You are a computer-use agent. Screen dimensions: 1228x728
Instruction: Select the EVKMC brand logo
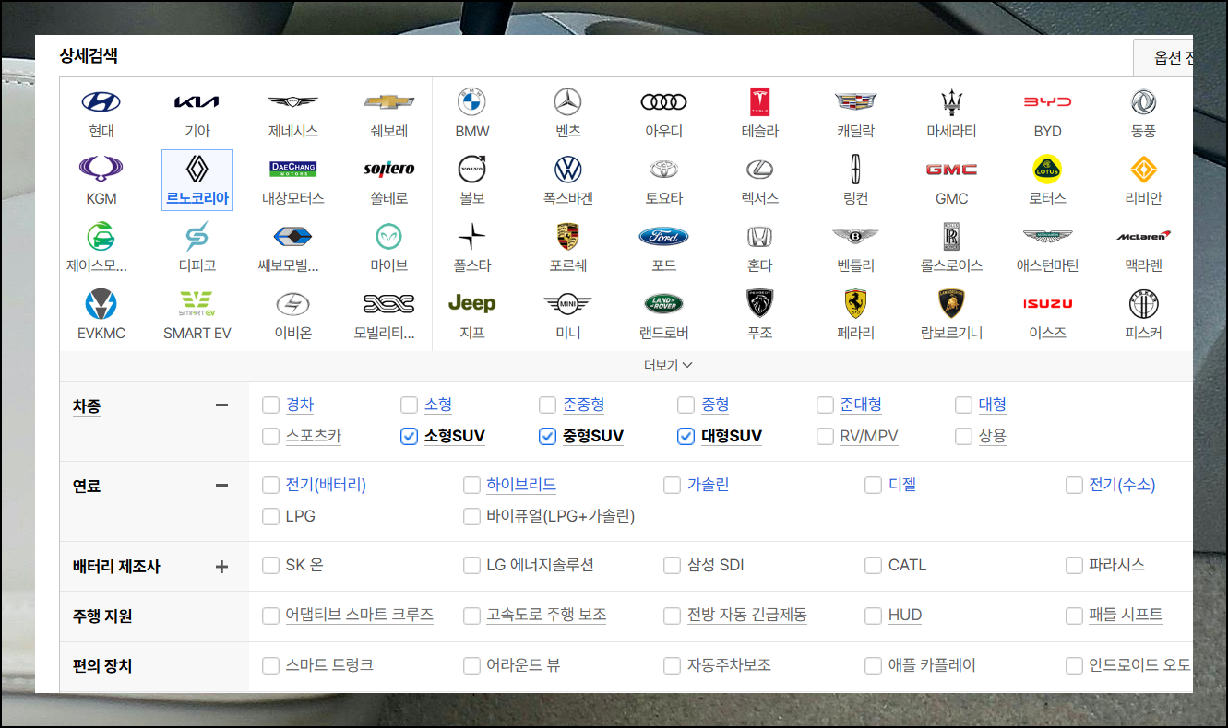[101, 304]
